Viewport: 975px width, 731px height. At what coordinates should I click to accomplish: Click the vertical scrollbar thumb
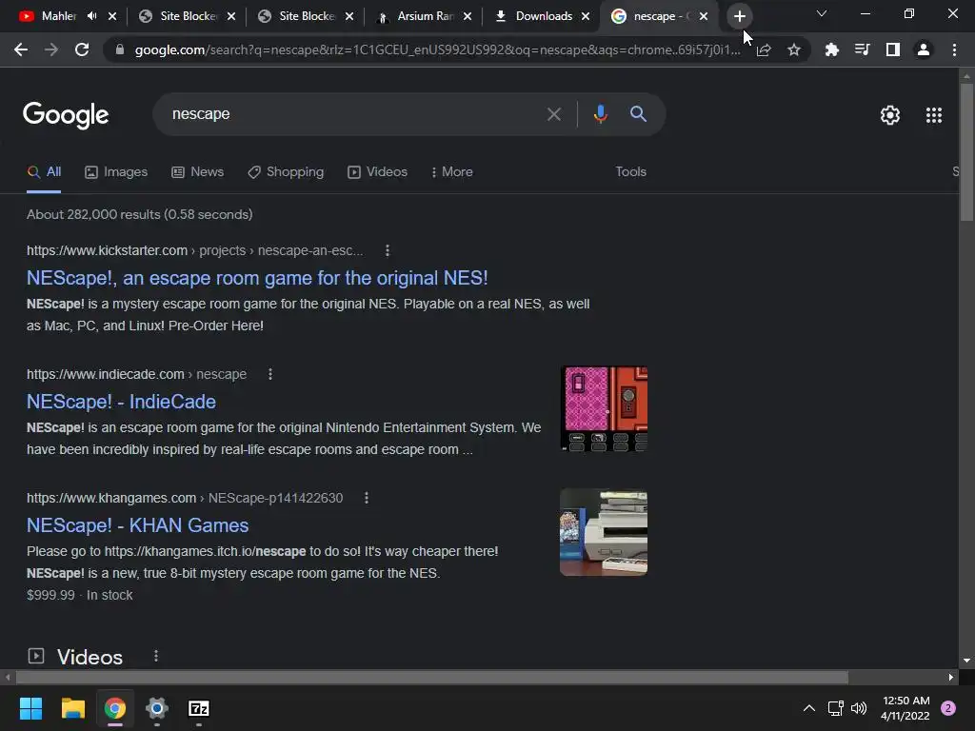pyautogui.click(x=966, y=151)
